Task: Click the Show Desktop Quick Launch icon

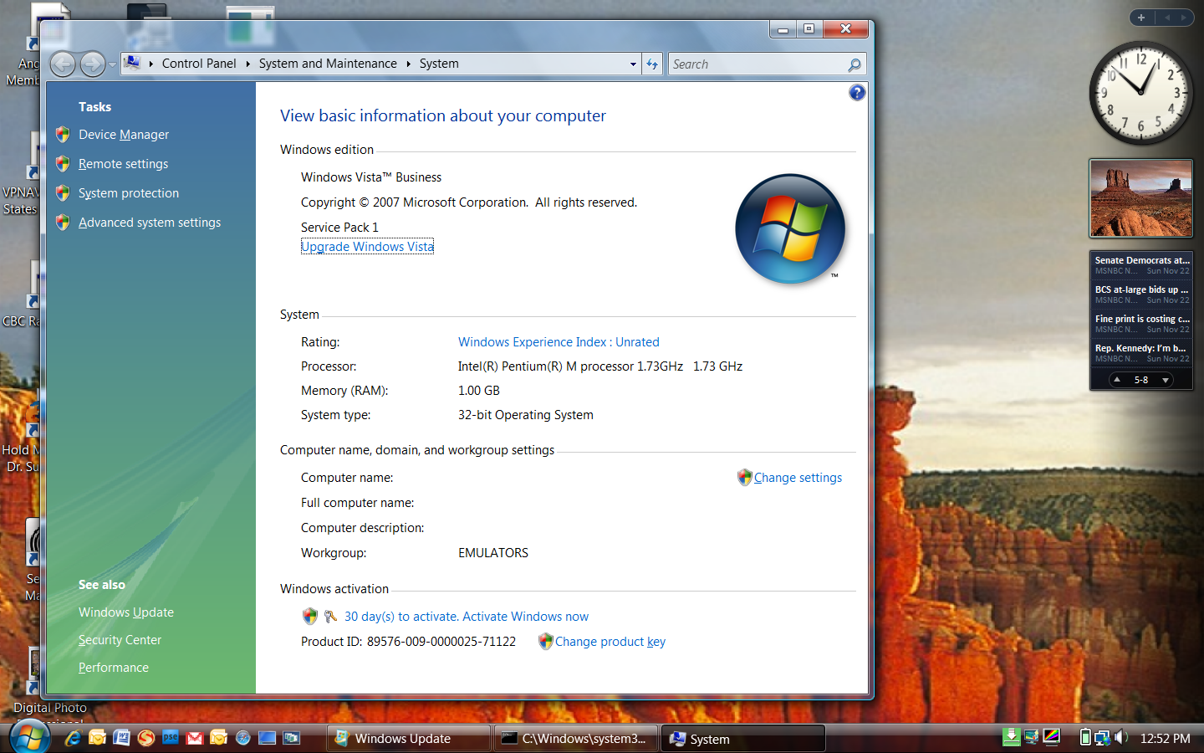Action: [268, 738]
